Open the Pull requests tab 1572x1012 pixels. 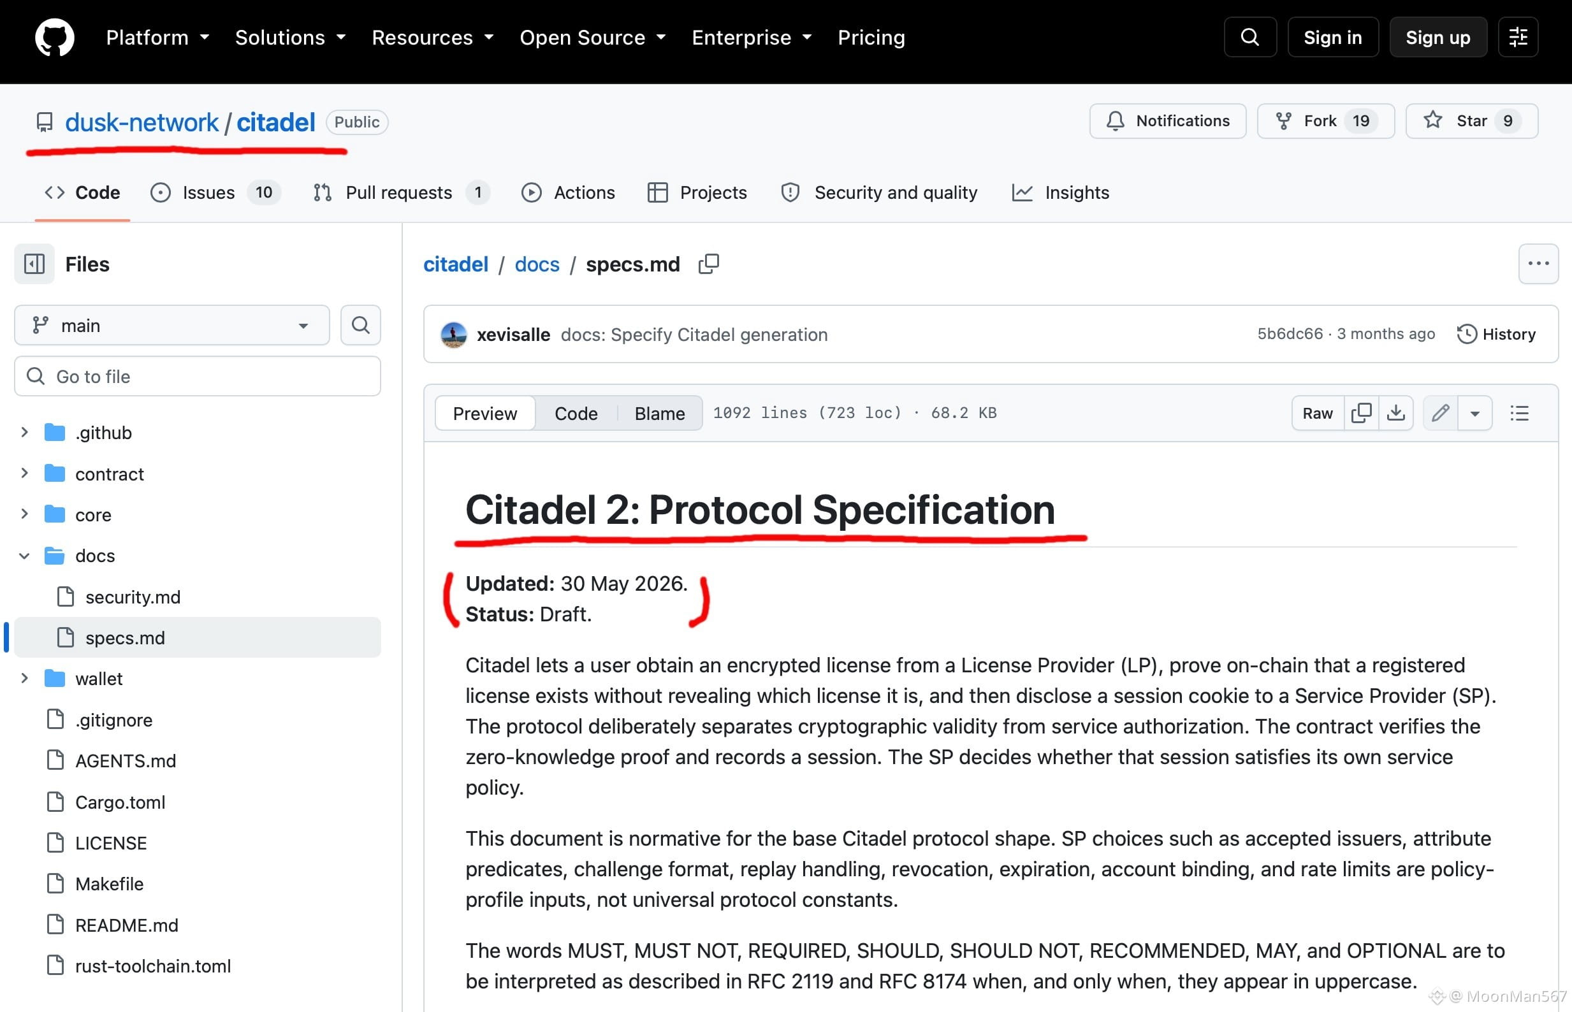402,192
